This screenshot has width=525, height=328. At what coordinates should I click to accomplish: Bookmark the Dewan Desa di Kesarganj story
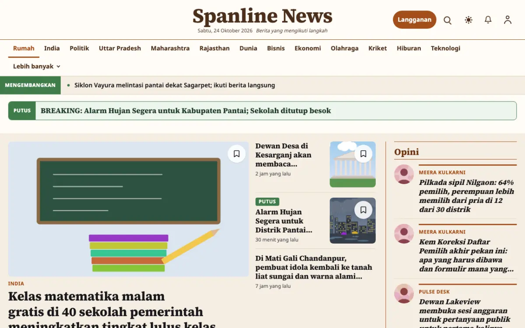(x=364, y=154)
